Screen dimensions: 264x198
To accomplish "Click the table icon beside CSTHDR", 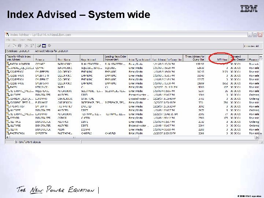I will [x=8, y=118].
